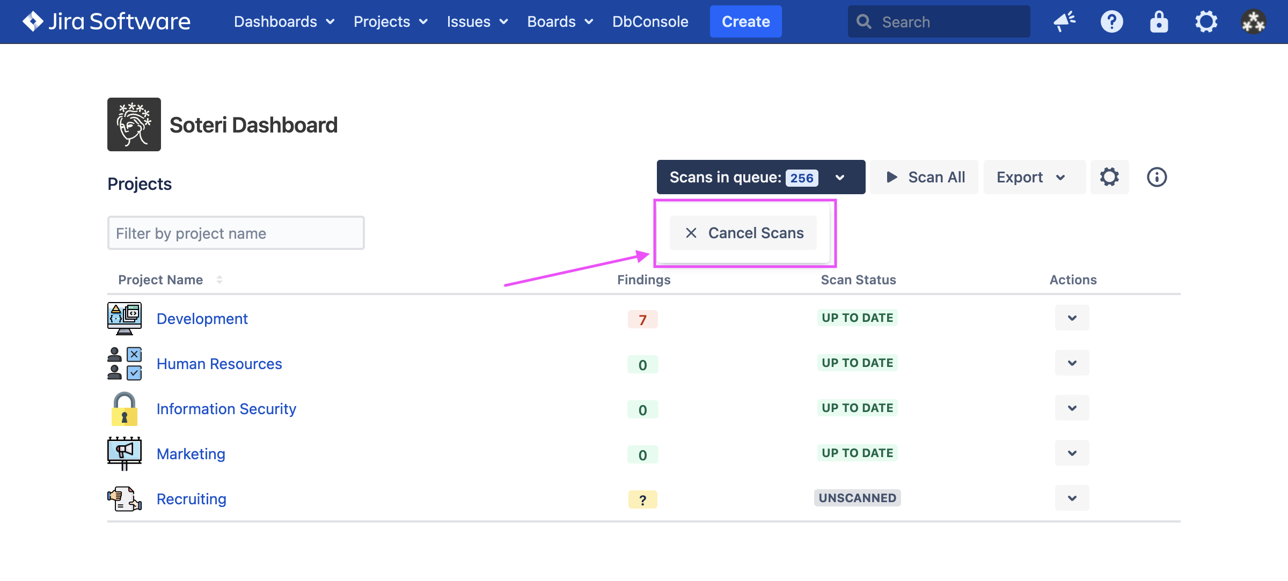This screenshot has height=581, width=1288.
Task: Click the Development project icon
Action: click(125, 318)
